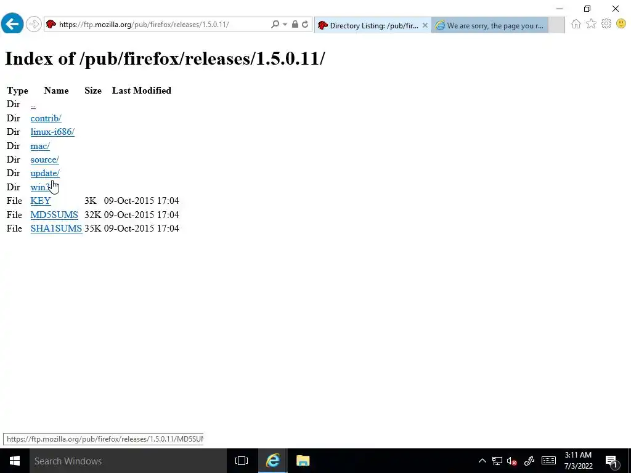Screen dimensions: 631x473
Task: Open the update/ directory link
Action: tap(45, 173)
